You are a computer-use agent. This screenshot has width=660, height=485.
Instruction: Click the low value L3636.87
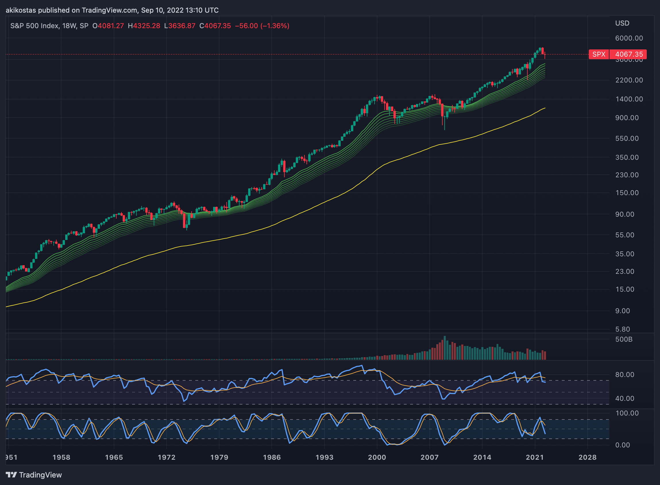tap(180, 26)
